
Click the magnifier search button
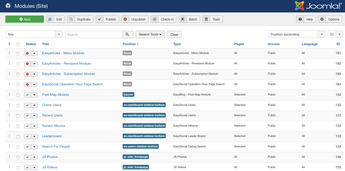(127, 35)
